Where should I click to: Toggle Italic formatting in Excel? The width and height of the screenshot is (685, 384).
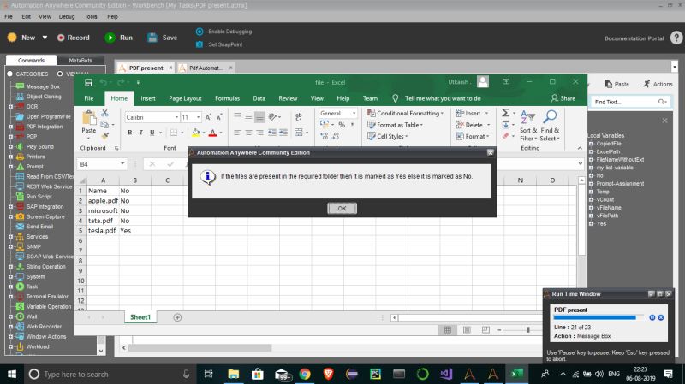(140, 133)
